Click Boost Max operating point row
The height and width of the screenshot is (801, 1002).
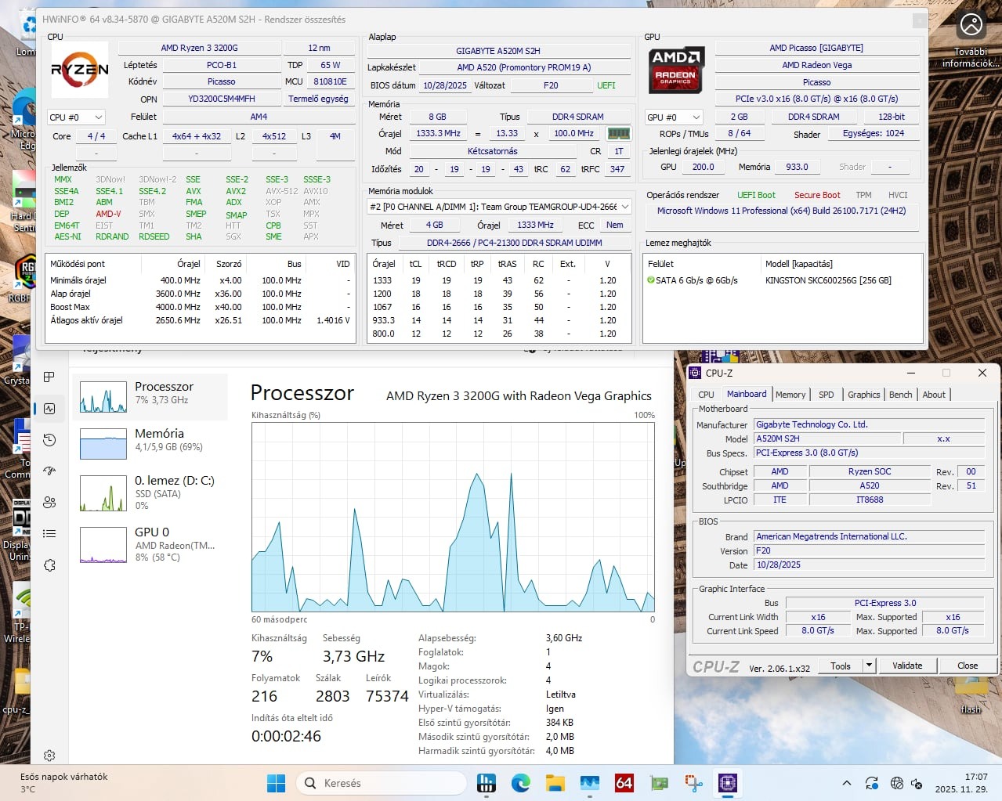click(200, 307)
